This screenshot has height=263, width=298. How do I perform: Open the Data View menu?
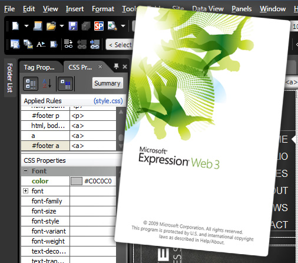[x=208, y=9]
